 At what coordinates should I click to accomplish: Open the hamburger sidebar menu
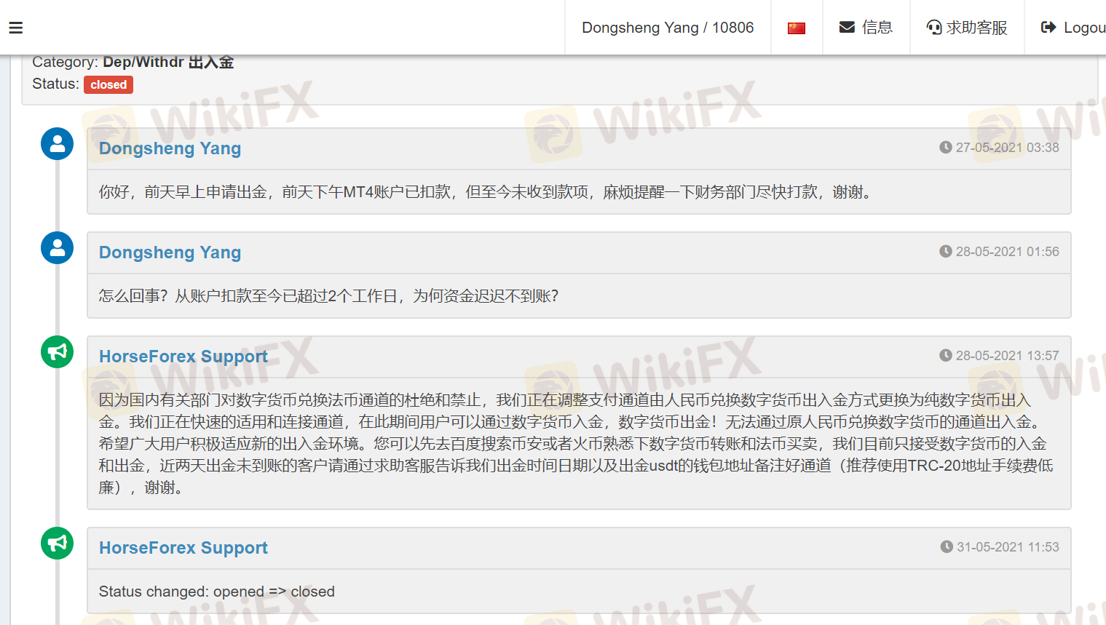click(x=16, y=28)
